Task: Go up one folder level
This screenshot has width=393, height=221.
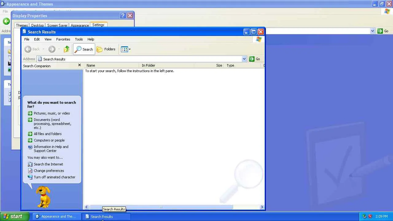Action: point(67,49)
